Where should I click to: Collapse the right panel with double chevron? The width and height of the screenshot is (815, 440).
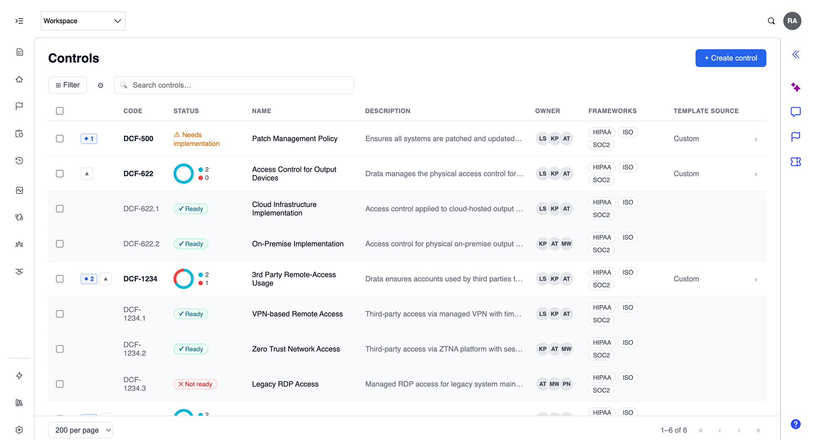795,54
